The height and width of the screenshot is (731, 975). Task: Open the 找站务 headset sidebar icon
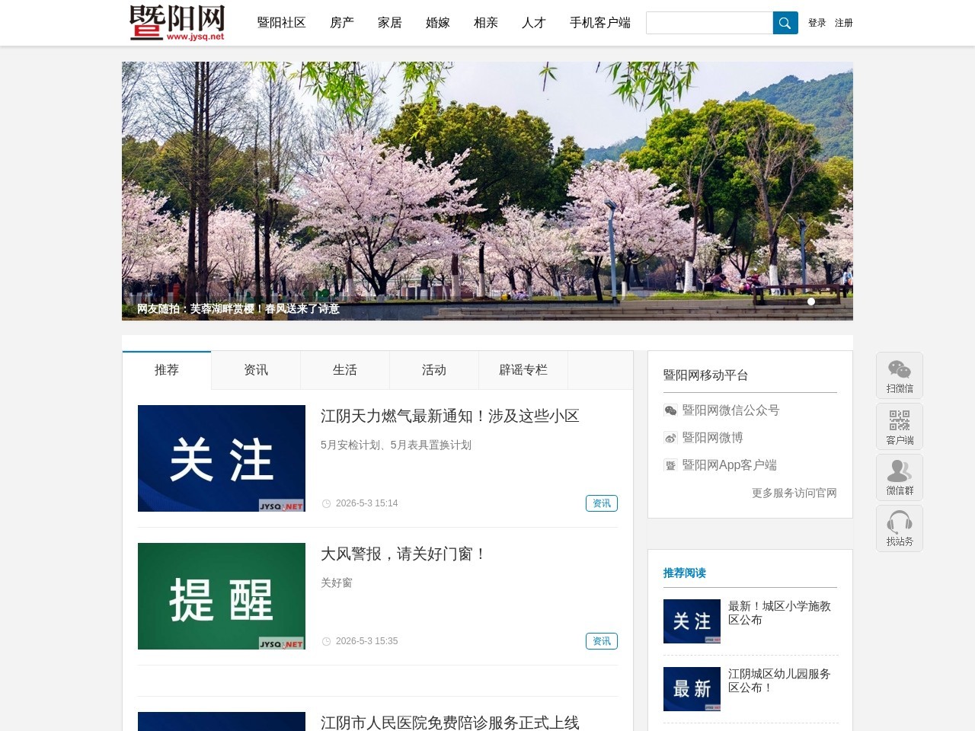tap(900, 528)
